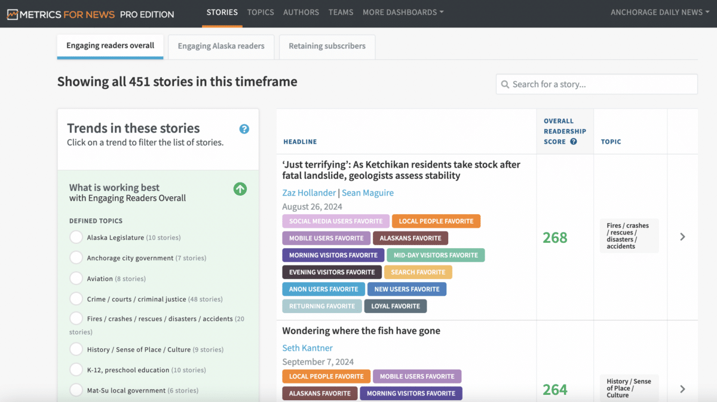Image resolution: width=717 pixels, height=402 pixels.
Task: Open the fish story details chevron arrow
Action: [682, 389]
